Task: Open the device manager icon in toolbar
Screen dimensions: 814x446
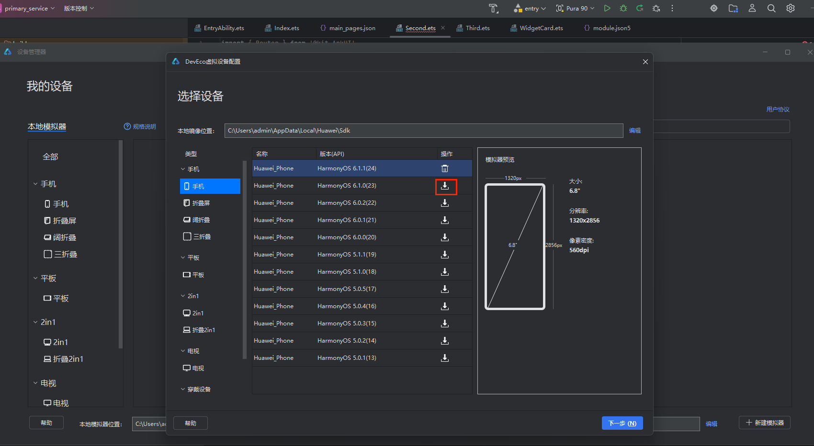Action: coord(733,8)
